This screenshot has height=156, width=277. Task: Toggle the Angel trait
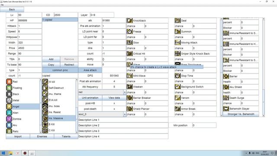pyautogui.click(x=23, y=107)
